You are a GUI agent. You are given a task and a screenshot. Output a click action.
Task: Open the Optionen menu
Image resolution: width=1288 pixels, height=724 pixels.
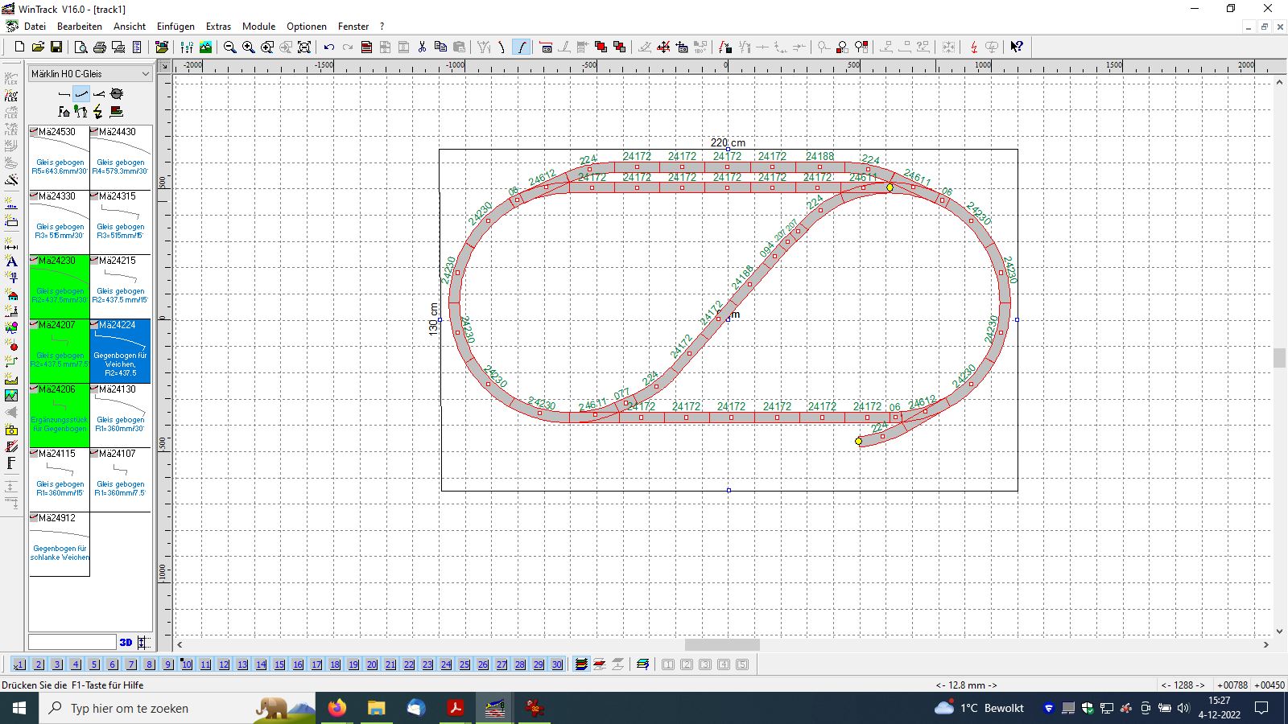(x=307, y=27)
